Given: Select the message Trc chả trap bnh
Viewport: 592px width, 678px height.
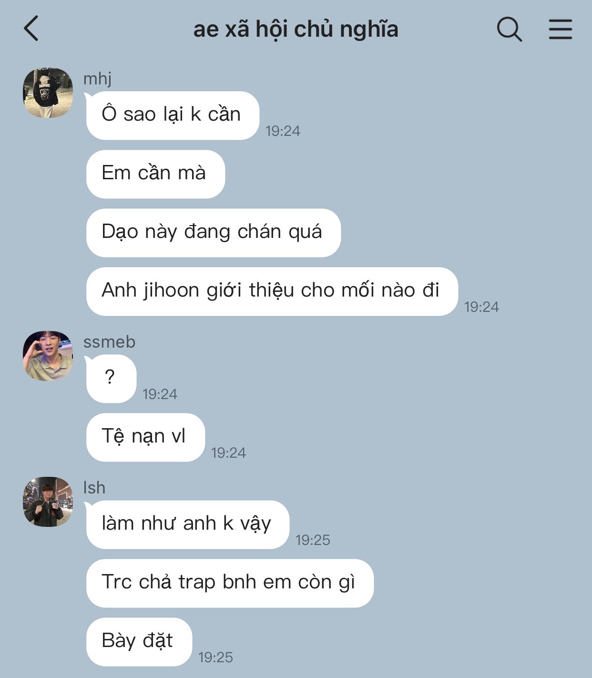Looking at the screenshot, I should pos(230,583).
